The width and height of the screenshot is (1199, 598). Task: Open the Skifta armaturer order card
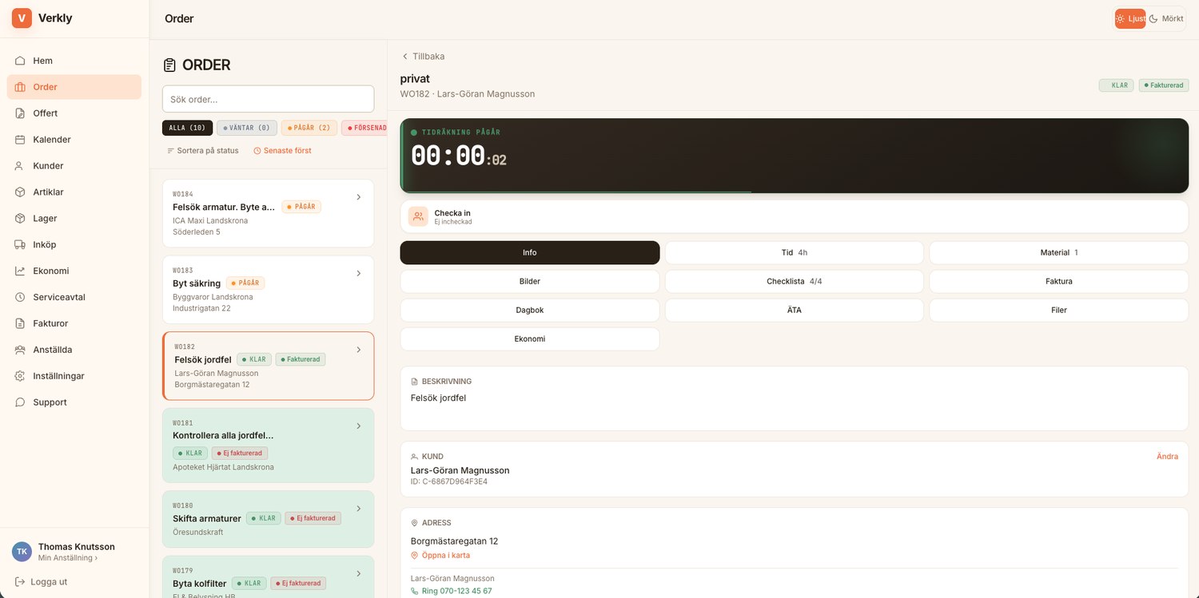(x=268, y=519)
